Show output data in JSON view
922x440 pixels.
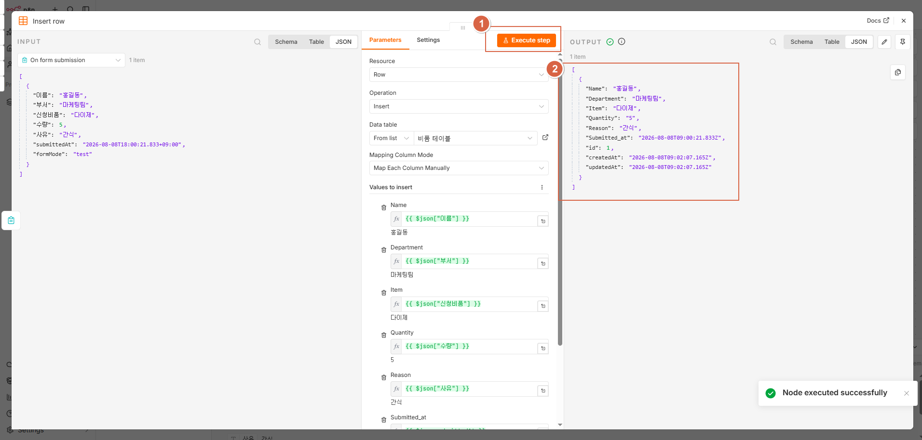coord(859,42)
